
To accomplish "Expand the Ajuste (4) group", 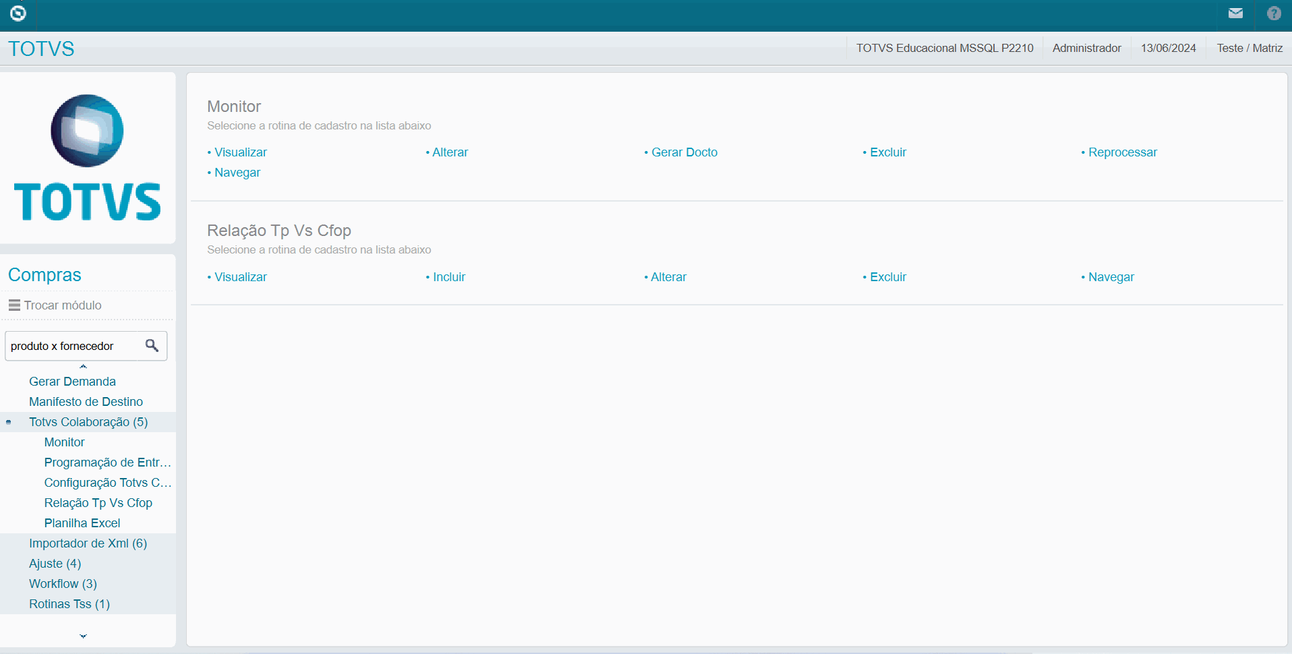I will (55, 564).
